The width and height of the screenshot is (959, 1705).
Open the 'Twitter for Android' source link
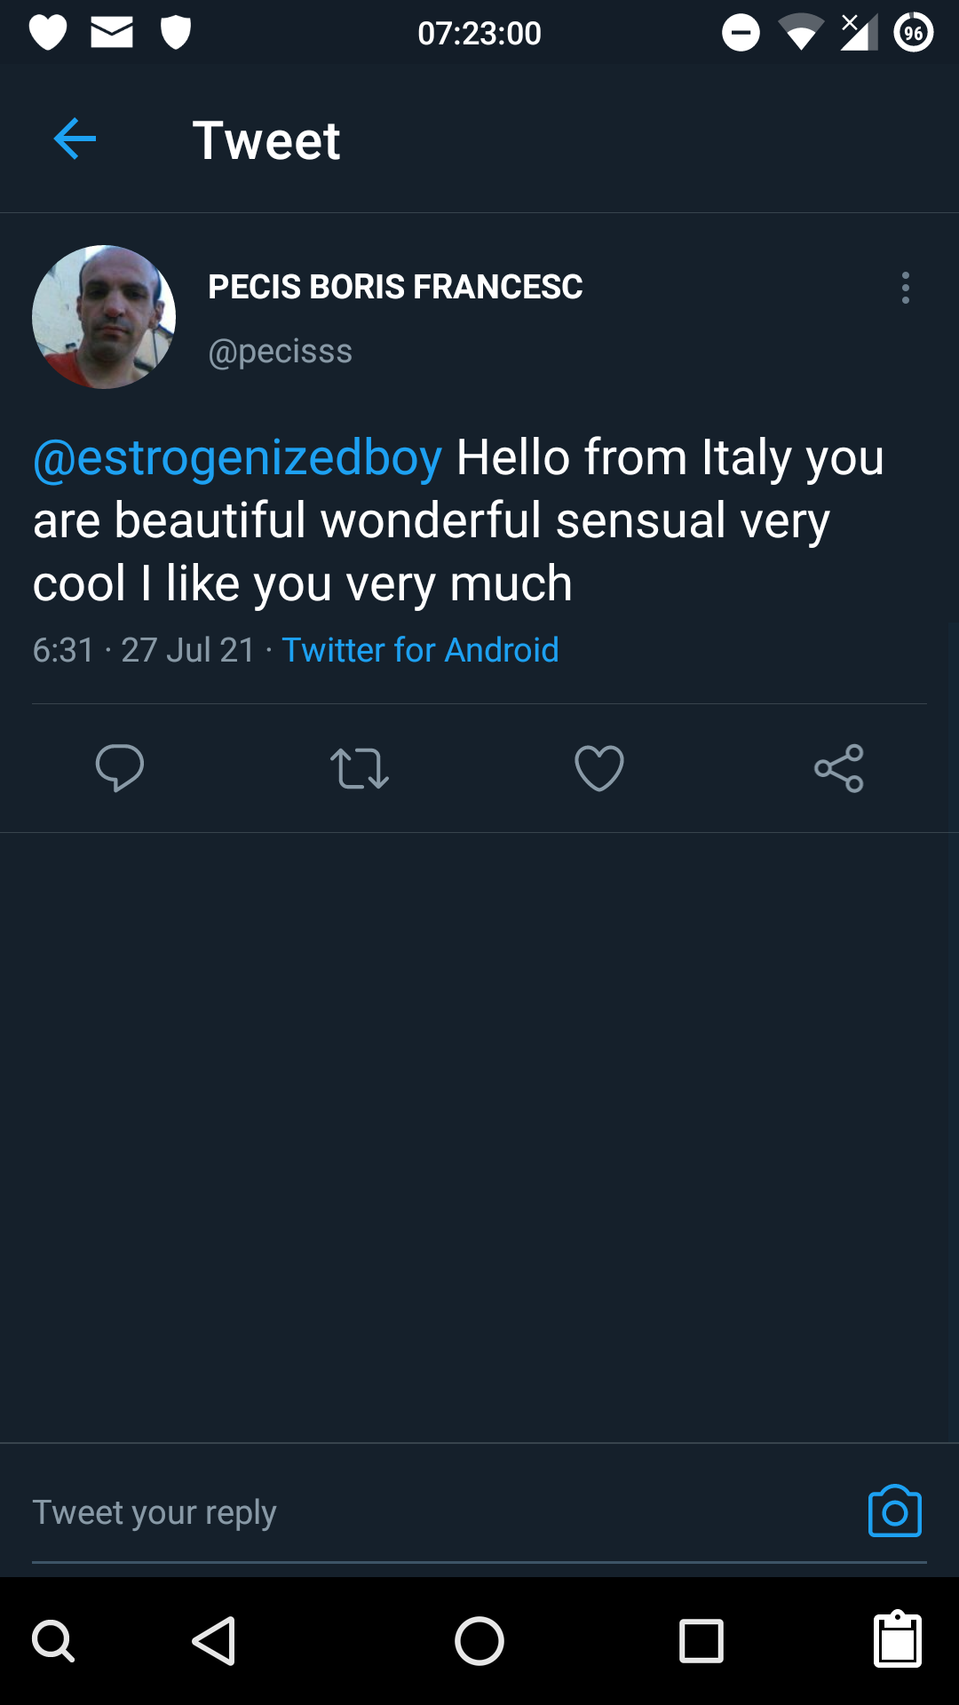pyautogui.click(x=420, y=650)
